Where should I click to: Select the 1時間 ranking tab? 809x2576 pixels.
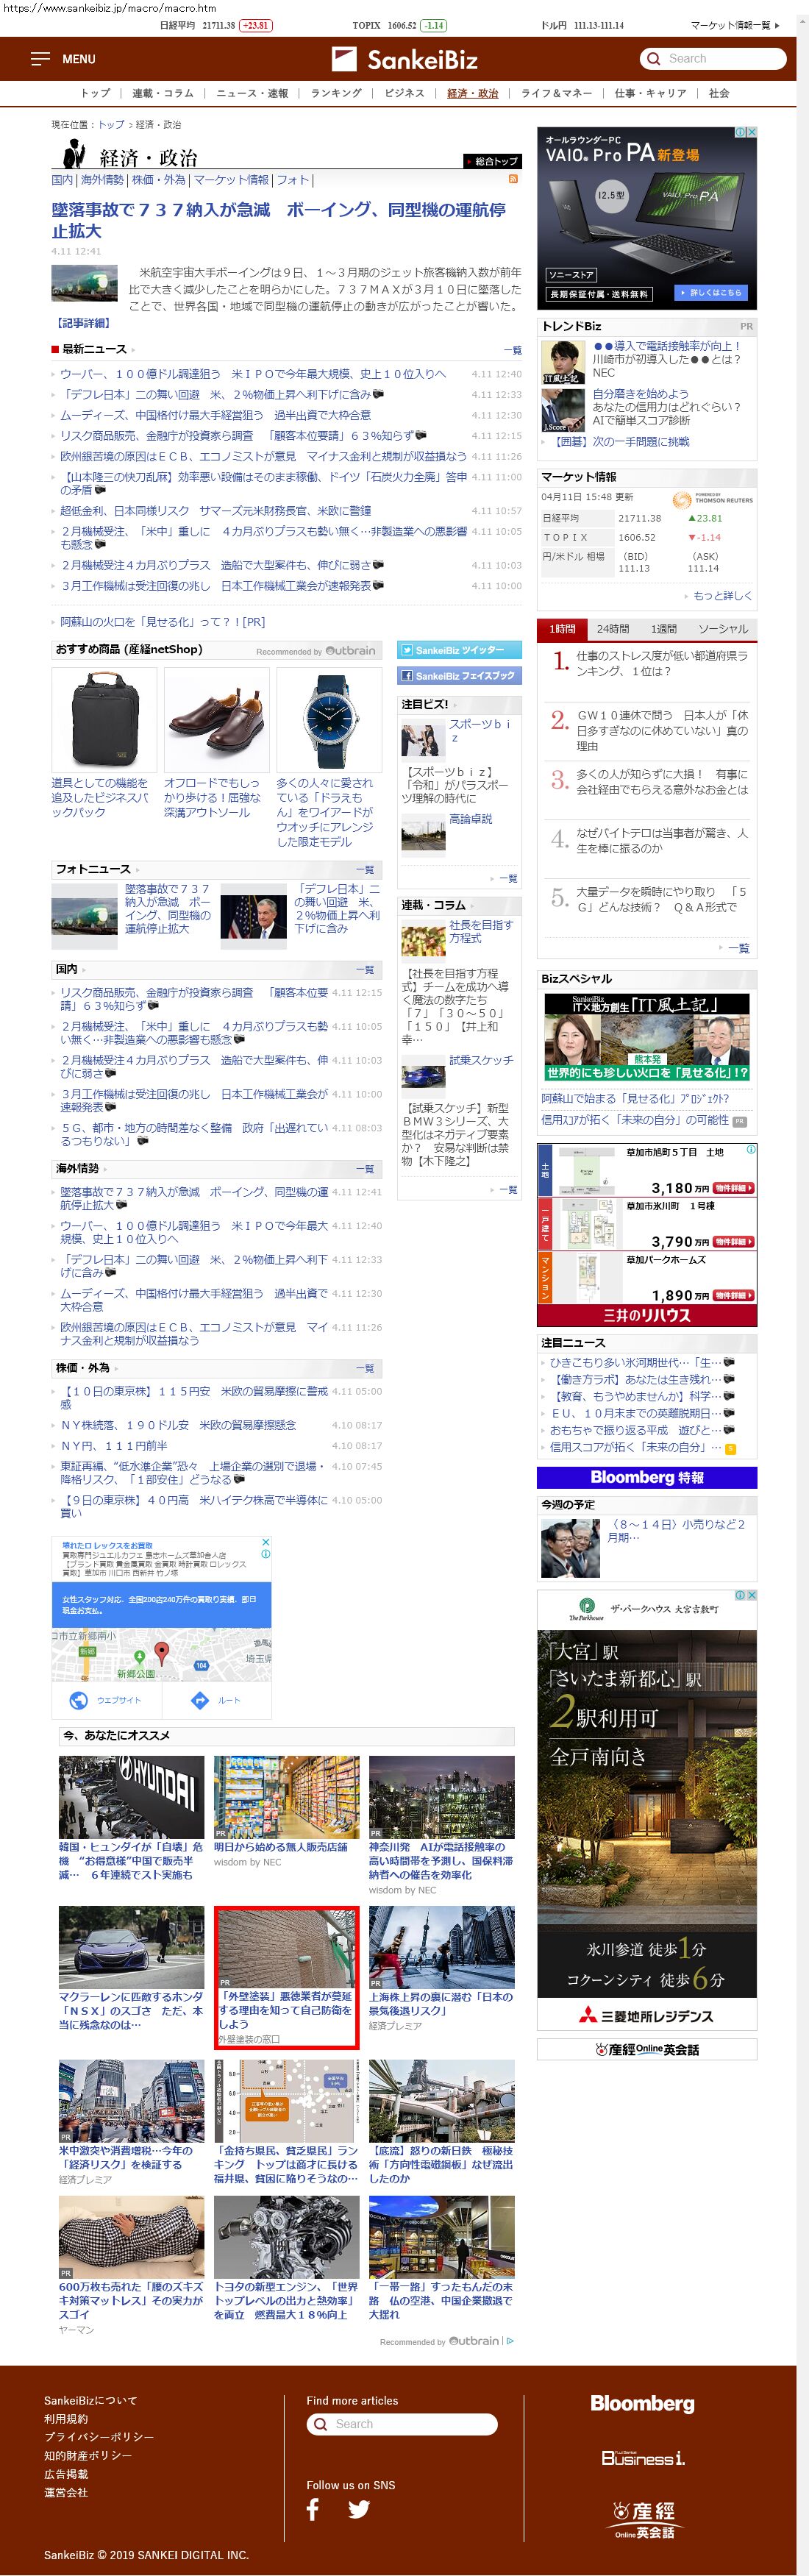click(x=562, y=629)
